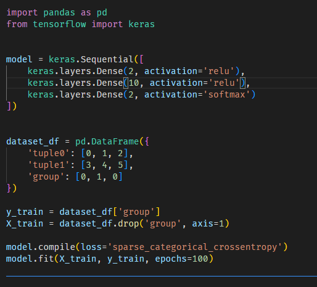Click the 'model' variable before keras.Sequential

(x=19, y=59)
